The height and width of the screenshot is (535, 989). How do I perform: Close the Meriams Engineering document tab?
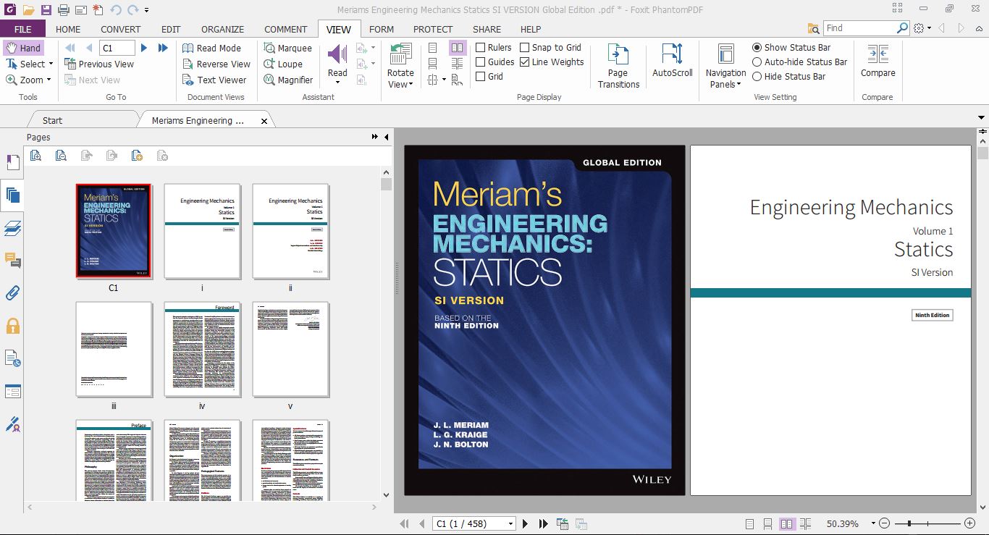(264, 121)
